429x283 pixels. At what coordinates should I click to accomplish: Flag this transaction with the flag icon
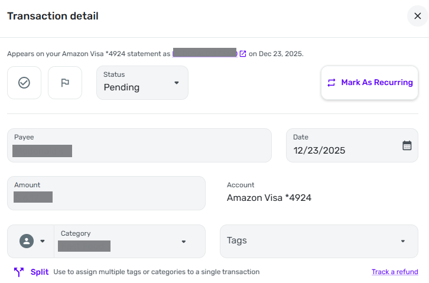[65, 83]
